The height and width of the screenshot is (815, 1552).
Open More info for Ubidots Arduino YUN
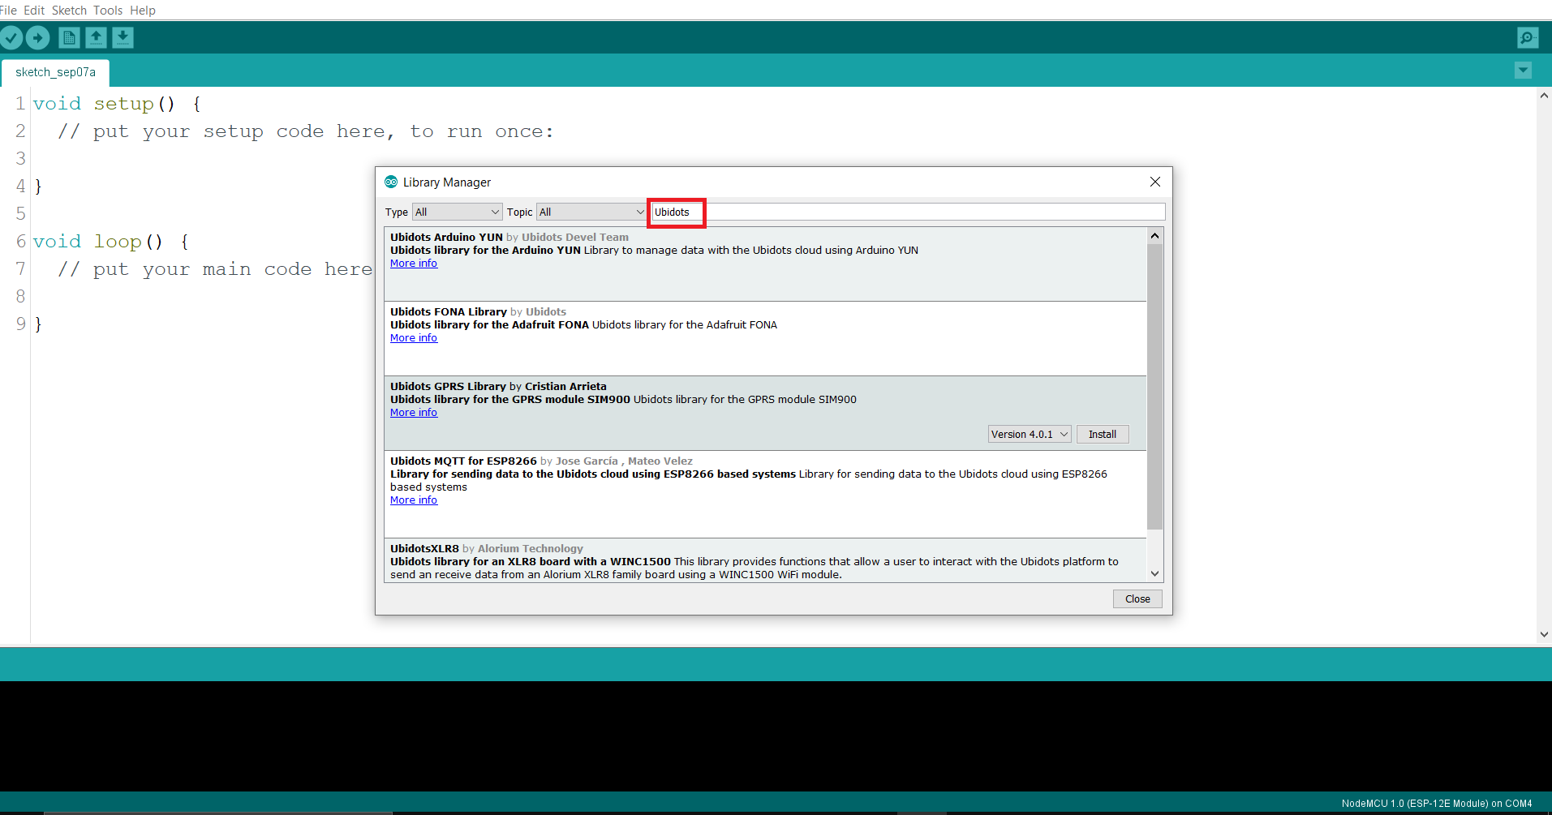(x=414, y=264)
